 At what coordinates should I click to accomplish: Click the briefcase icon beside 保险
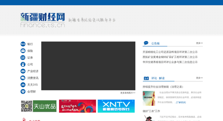[x=23, y=51]
